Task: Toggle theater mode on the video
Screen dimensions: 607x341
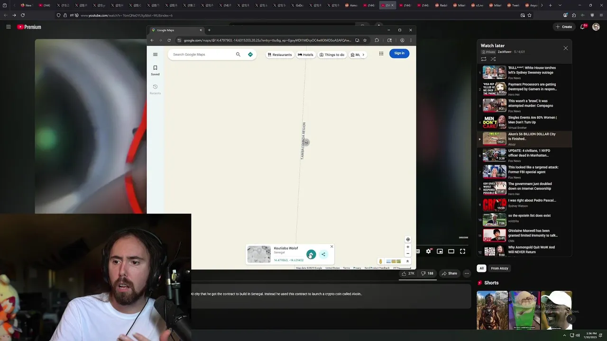Action: 451,251
